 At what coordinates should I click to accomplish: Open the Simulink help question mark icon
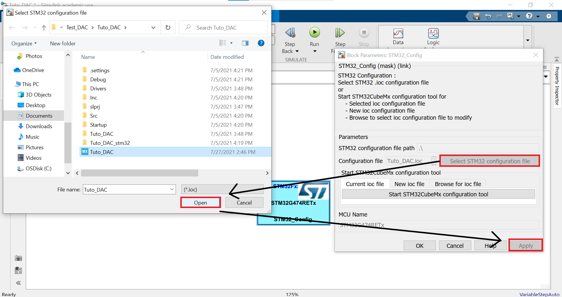529,16
